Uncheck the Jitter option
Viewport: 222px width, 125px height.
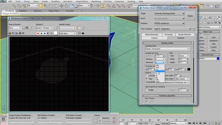(x=147, y=79)
